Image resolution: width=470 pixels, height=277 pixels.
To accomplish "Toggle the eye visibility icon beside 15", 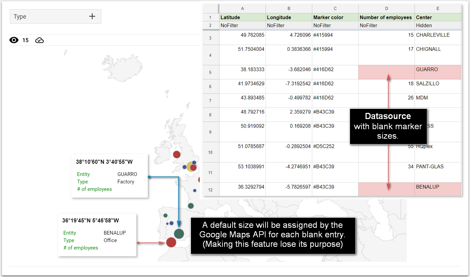I will 14,40.
